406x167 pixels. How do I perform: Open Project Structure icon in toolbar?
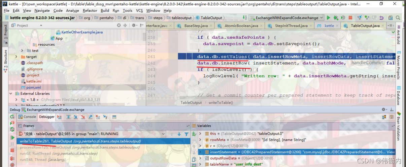pos(391,17)
